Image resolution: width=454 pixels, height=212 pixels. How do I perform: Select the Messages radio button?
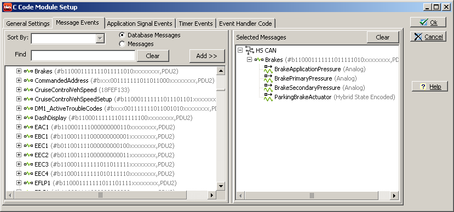pyautogui.click(x=122, y=44)
